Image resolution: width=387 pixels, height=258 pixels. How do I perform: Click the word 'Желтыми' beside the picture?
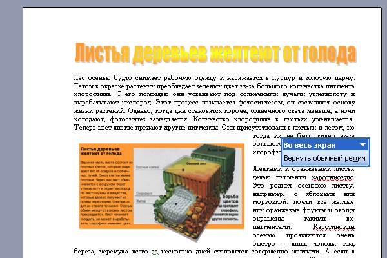tap(267, 169)
